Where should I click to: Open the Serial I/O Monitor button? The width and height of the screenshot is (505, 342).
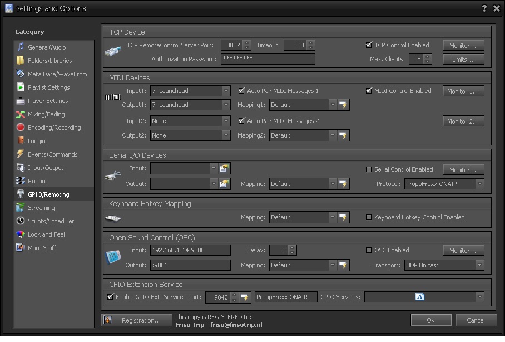463,170
